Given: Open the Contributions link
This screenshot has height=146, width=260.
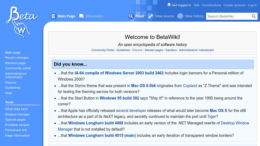Looking at the screenshot, I should pos(211,5).
